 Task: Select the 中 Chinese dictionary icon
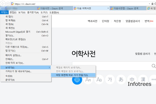click(x=132, y=80)
